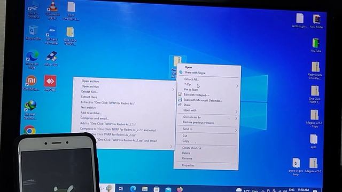Open Properties from the context menu
The height and width of the screenshot is (192, 342).
pyautogui.click(x=188, y=165)
